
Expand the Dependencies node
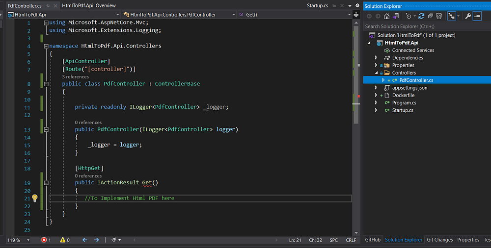tap(376, 58)
